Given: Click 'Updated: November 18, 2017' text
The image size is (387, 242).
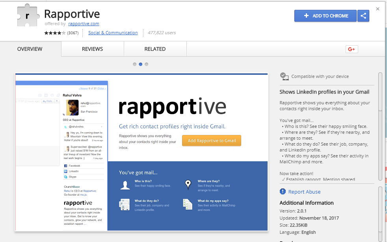Looking at the screenshot, I should point(309,218).
